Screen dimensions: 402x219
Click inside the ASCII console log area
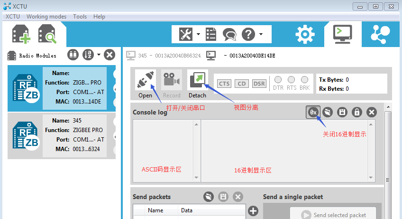pyautogui.click(x=163, y=151)
